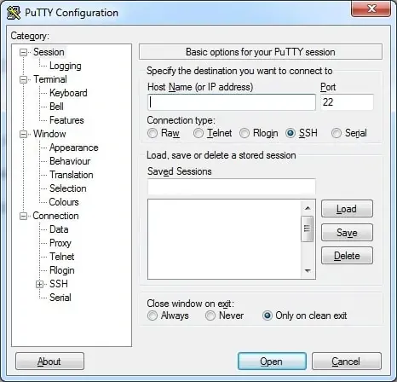
Task: Click the saved sessions scroll down arrow
Action: (x=308, y=270)
